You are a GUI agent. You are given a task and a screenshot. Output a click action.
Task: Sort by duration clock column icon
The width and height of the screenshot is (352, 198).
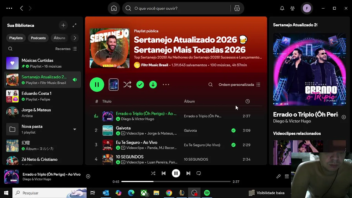pyautogui.click(x=248, y=101)
